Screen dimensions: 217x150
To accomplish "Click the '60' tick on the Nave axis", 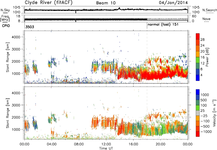I will (x=194, y=16).
